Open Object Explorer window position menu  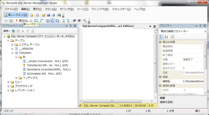[67, 26]
